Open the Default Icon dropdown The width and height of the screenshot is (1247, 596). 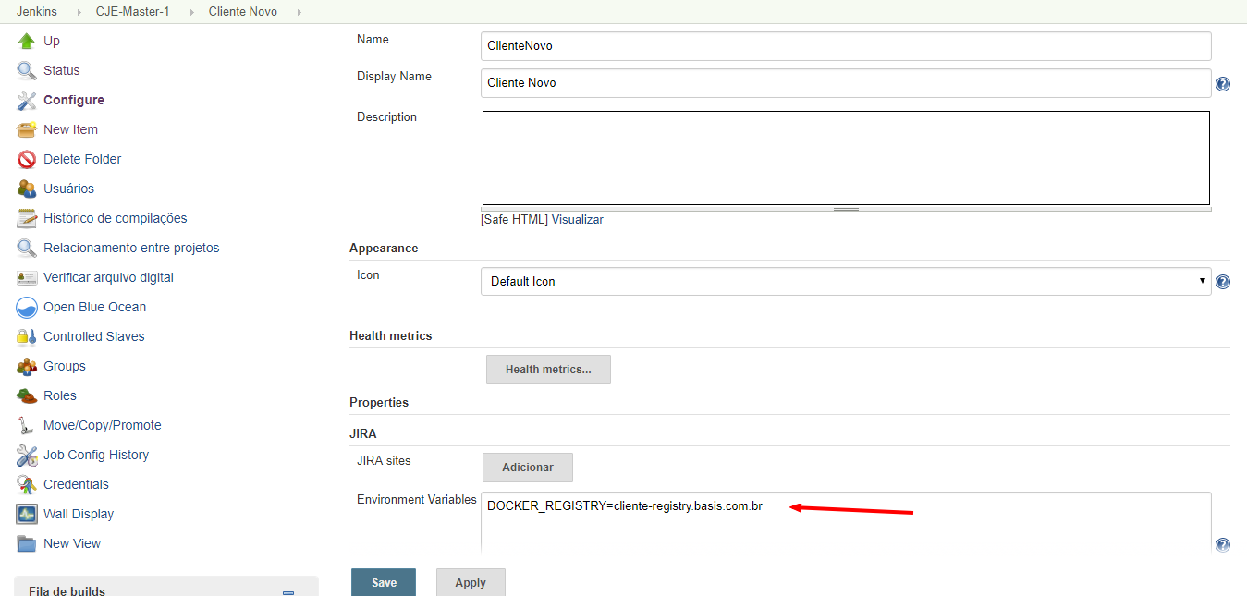click(x=845, y=281)
